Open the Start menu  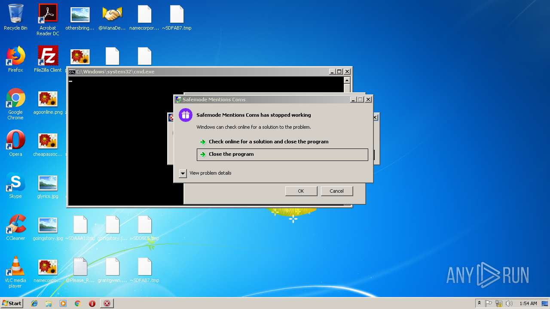click(12, 303)
